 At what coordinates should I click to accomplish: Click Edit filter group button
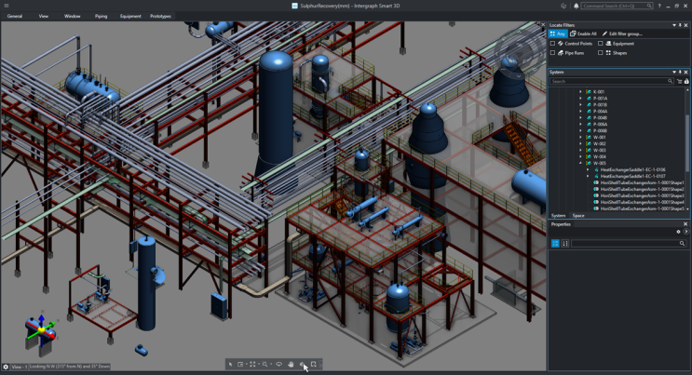click(x=622, y=33)
